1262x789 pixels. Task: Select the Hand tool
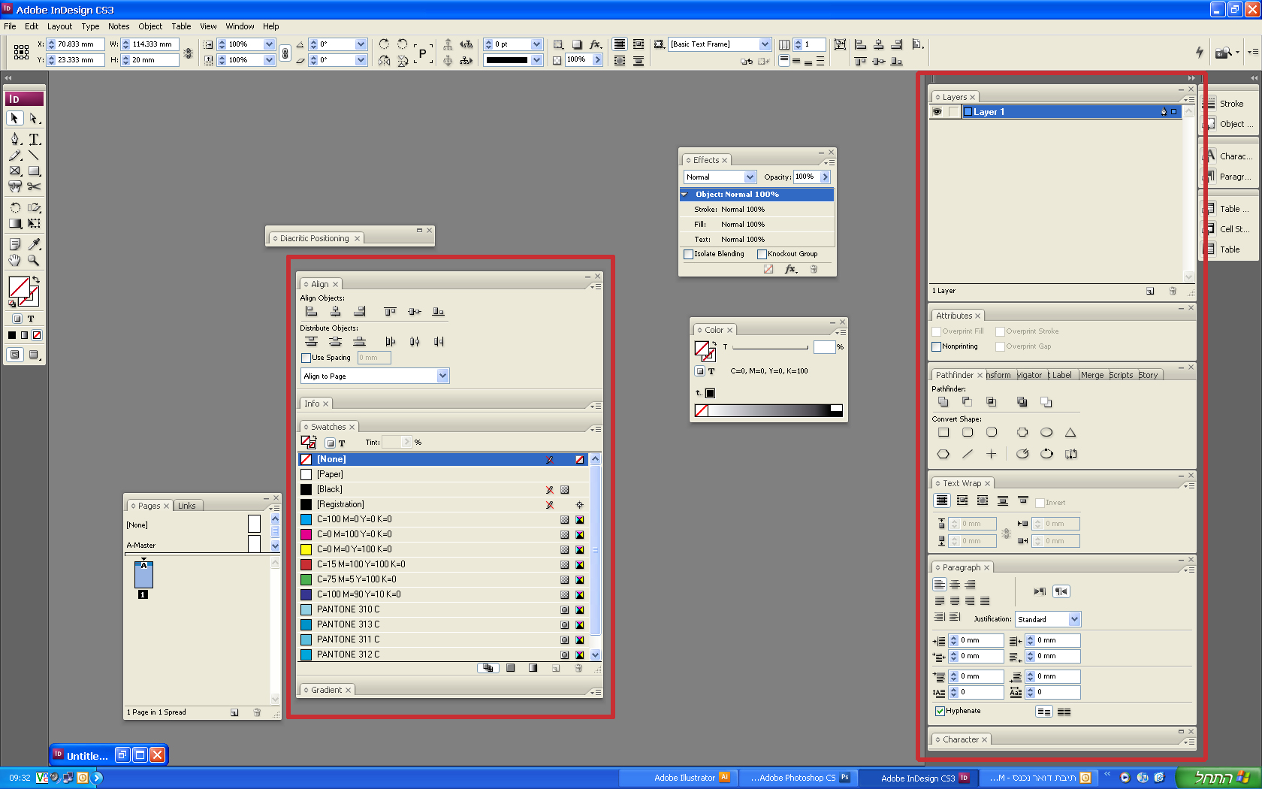coord(14,260)
